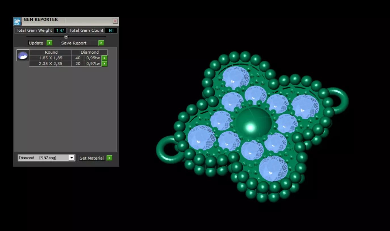390x231 pixels.
Task: Click the Total Gem Count label
Action: [x=86, y=30]
